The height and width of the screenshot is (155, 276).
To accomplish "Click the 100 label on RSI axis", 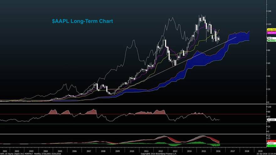I will click(269, 107).
